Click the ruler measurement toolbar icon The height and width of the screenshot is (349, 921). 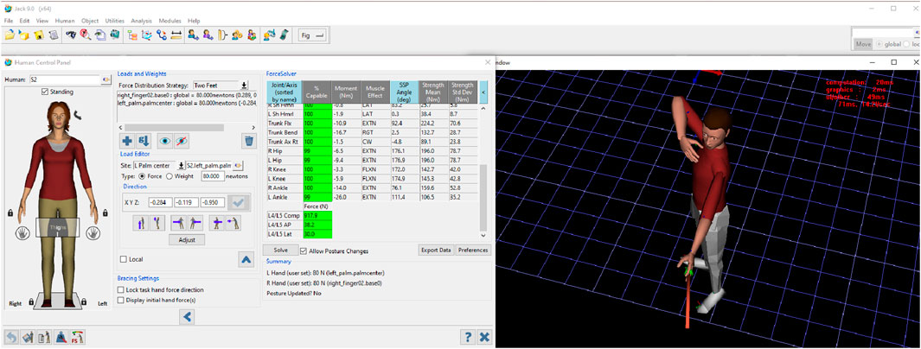[x=176, y=35]
